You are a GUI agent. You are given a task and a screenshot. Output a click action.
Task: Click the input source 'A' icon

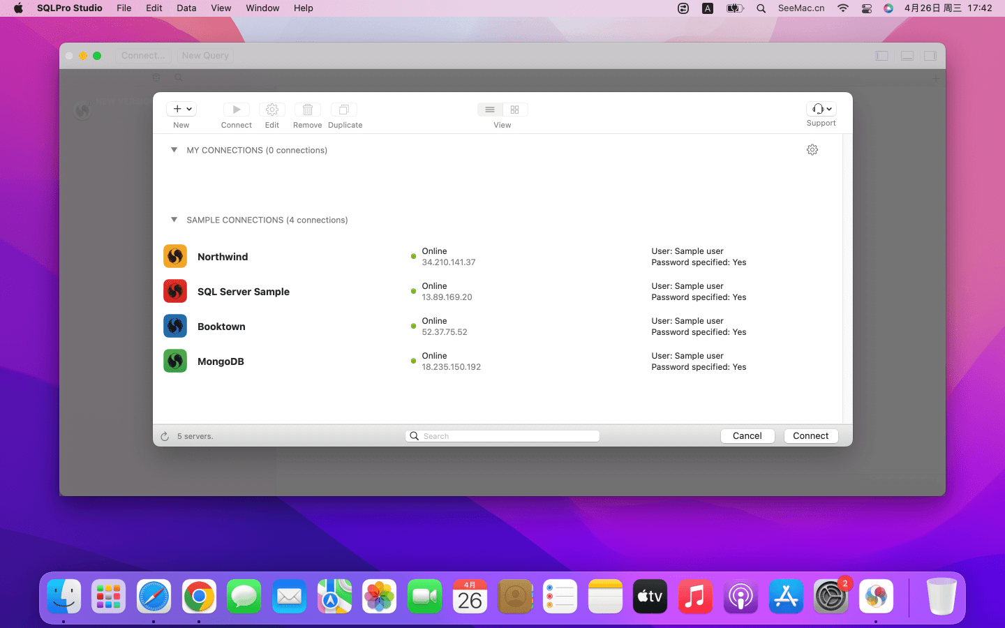(x=708, y=8)
